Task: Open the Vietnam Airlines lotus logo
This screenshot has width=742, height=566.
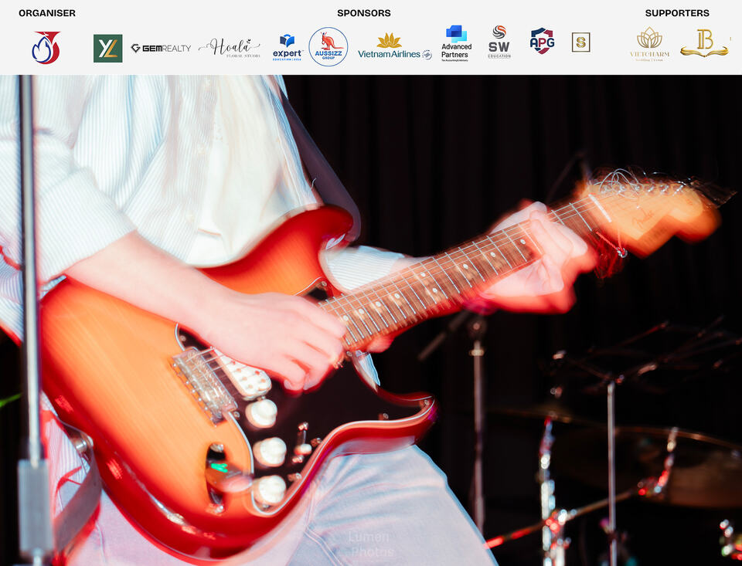Action: 395,46
